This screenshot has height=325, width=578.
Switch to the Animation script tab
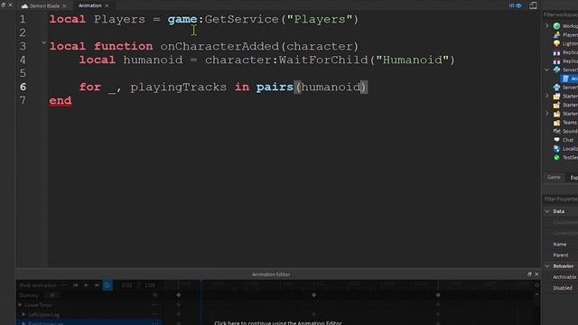tap(90, 5)
